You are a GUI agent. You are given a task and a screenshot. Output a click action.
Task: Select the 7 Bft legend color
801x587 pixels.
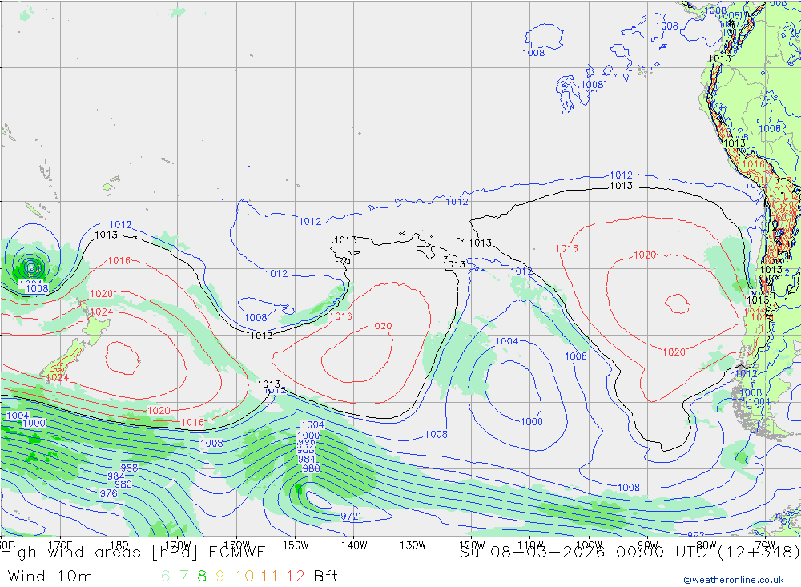(x=183, y=577)
